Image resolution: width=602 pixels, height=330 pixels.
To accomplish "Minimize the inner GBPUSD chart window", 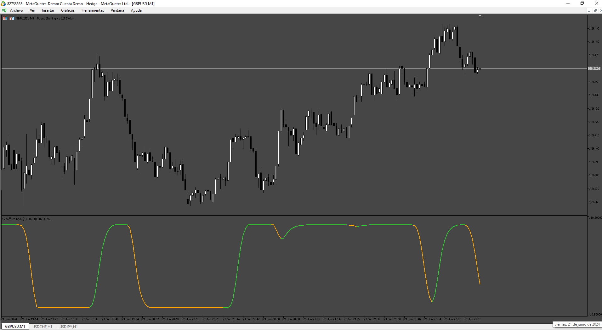I will click(x=589, y=10).
